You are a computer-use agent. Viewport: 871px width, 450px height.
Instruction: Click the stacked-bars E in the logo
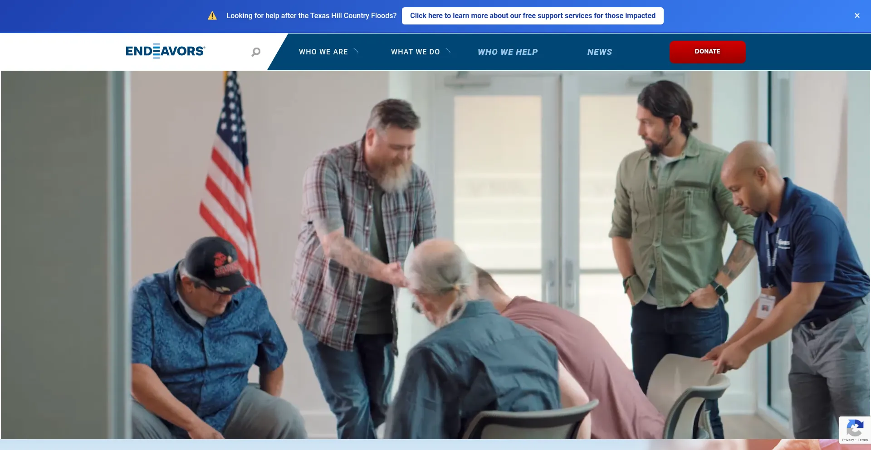pyautogui.click(x=157, y=51)
